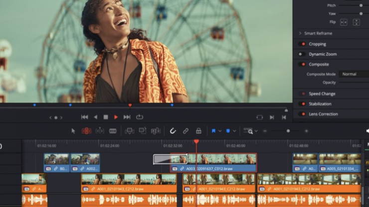Screen dimensions: 369x207
Task: Click the Speed Change section label
Action: (x=322, y=94)
